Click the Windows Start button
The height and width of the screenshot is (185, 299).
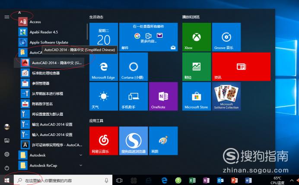tap(7, 180)
